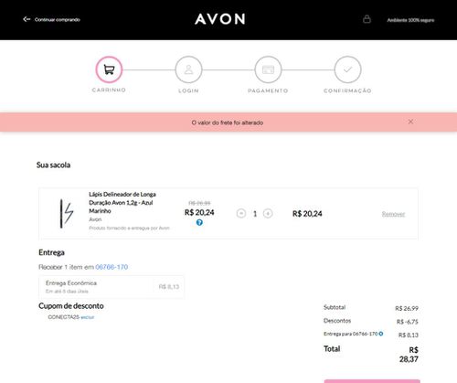Change the delivery CEP 06766-170 link

tap(112, 267)
